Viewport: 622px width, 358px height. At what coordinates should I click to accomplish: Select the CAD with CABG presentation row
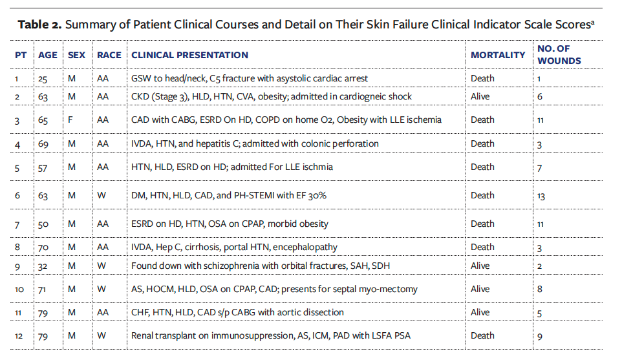point(279,120)
